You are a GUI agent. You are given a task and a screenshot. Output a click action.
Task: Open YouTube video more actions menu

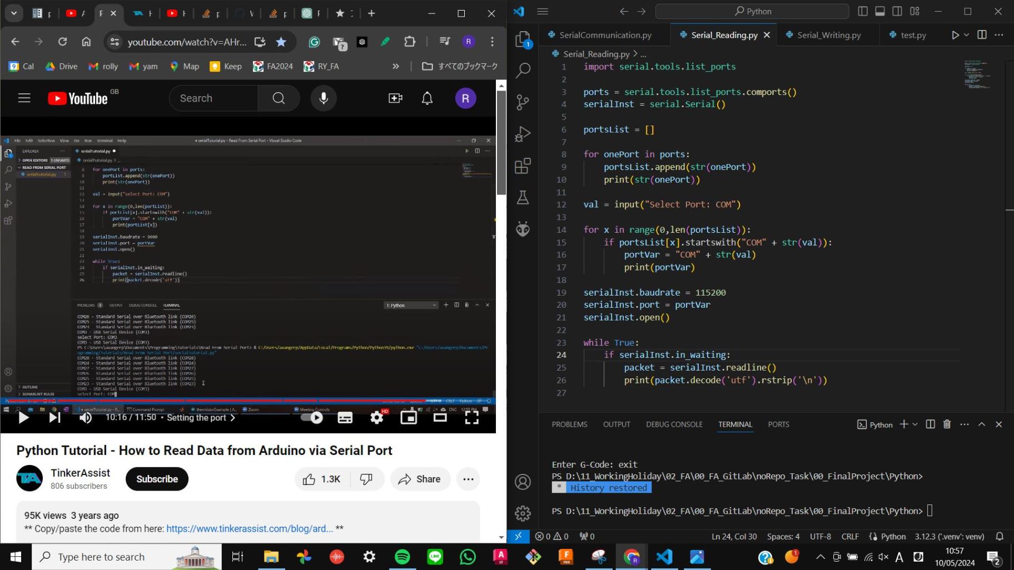click(469, 479)
